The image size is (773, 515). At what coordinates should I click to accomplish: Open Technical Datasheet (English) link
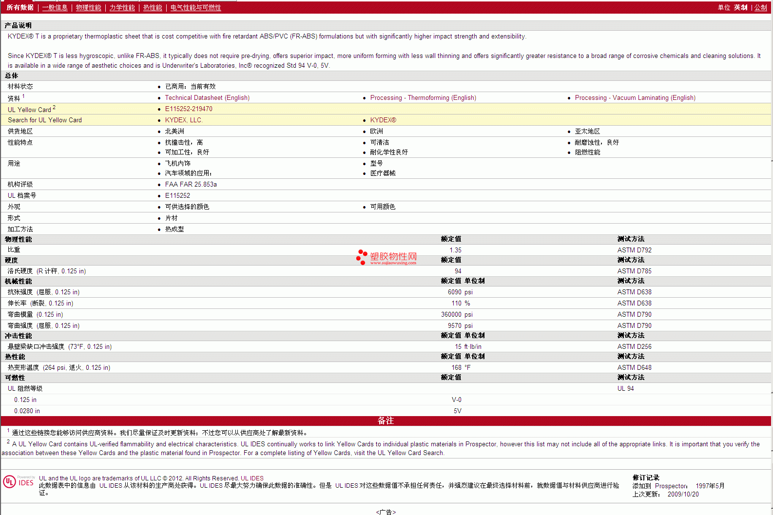(x=207, y=98)
